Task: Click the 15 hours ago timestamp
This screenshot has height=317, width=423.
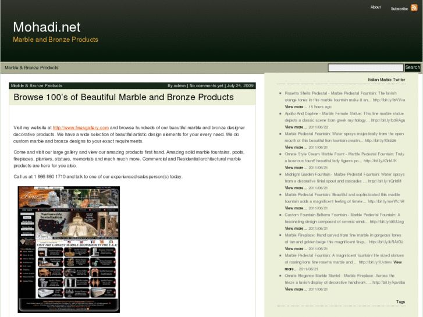Action: (x=320, y=107)
